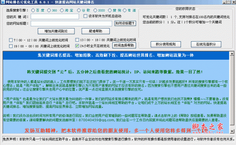Image resolution: width=236 pixels, height=145 pixels.
Task: Choose the 谷歌 radio button
Action: 79,10
